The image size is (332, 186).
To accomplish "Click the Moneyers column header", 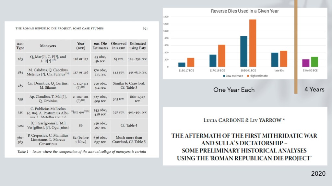I will pyautogui.click(x=48, y=46).
